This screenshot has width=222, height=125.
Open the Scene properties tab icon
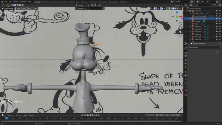[x=186, y=64]
